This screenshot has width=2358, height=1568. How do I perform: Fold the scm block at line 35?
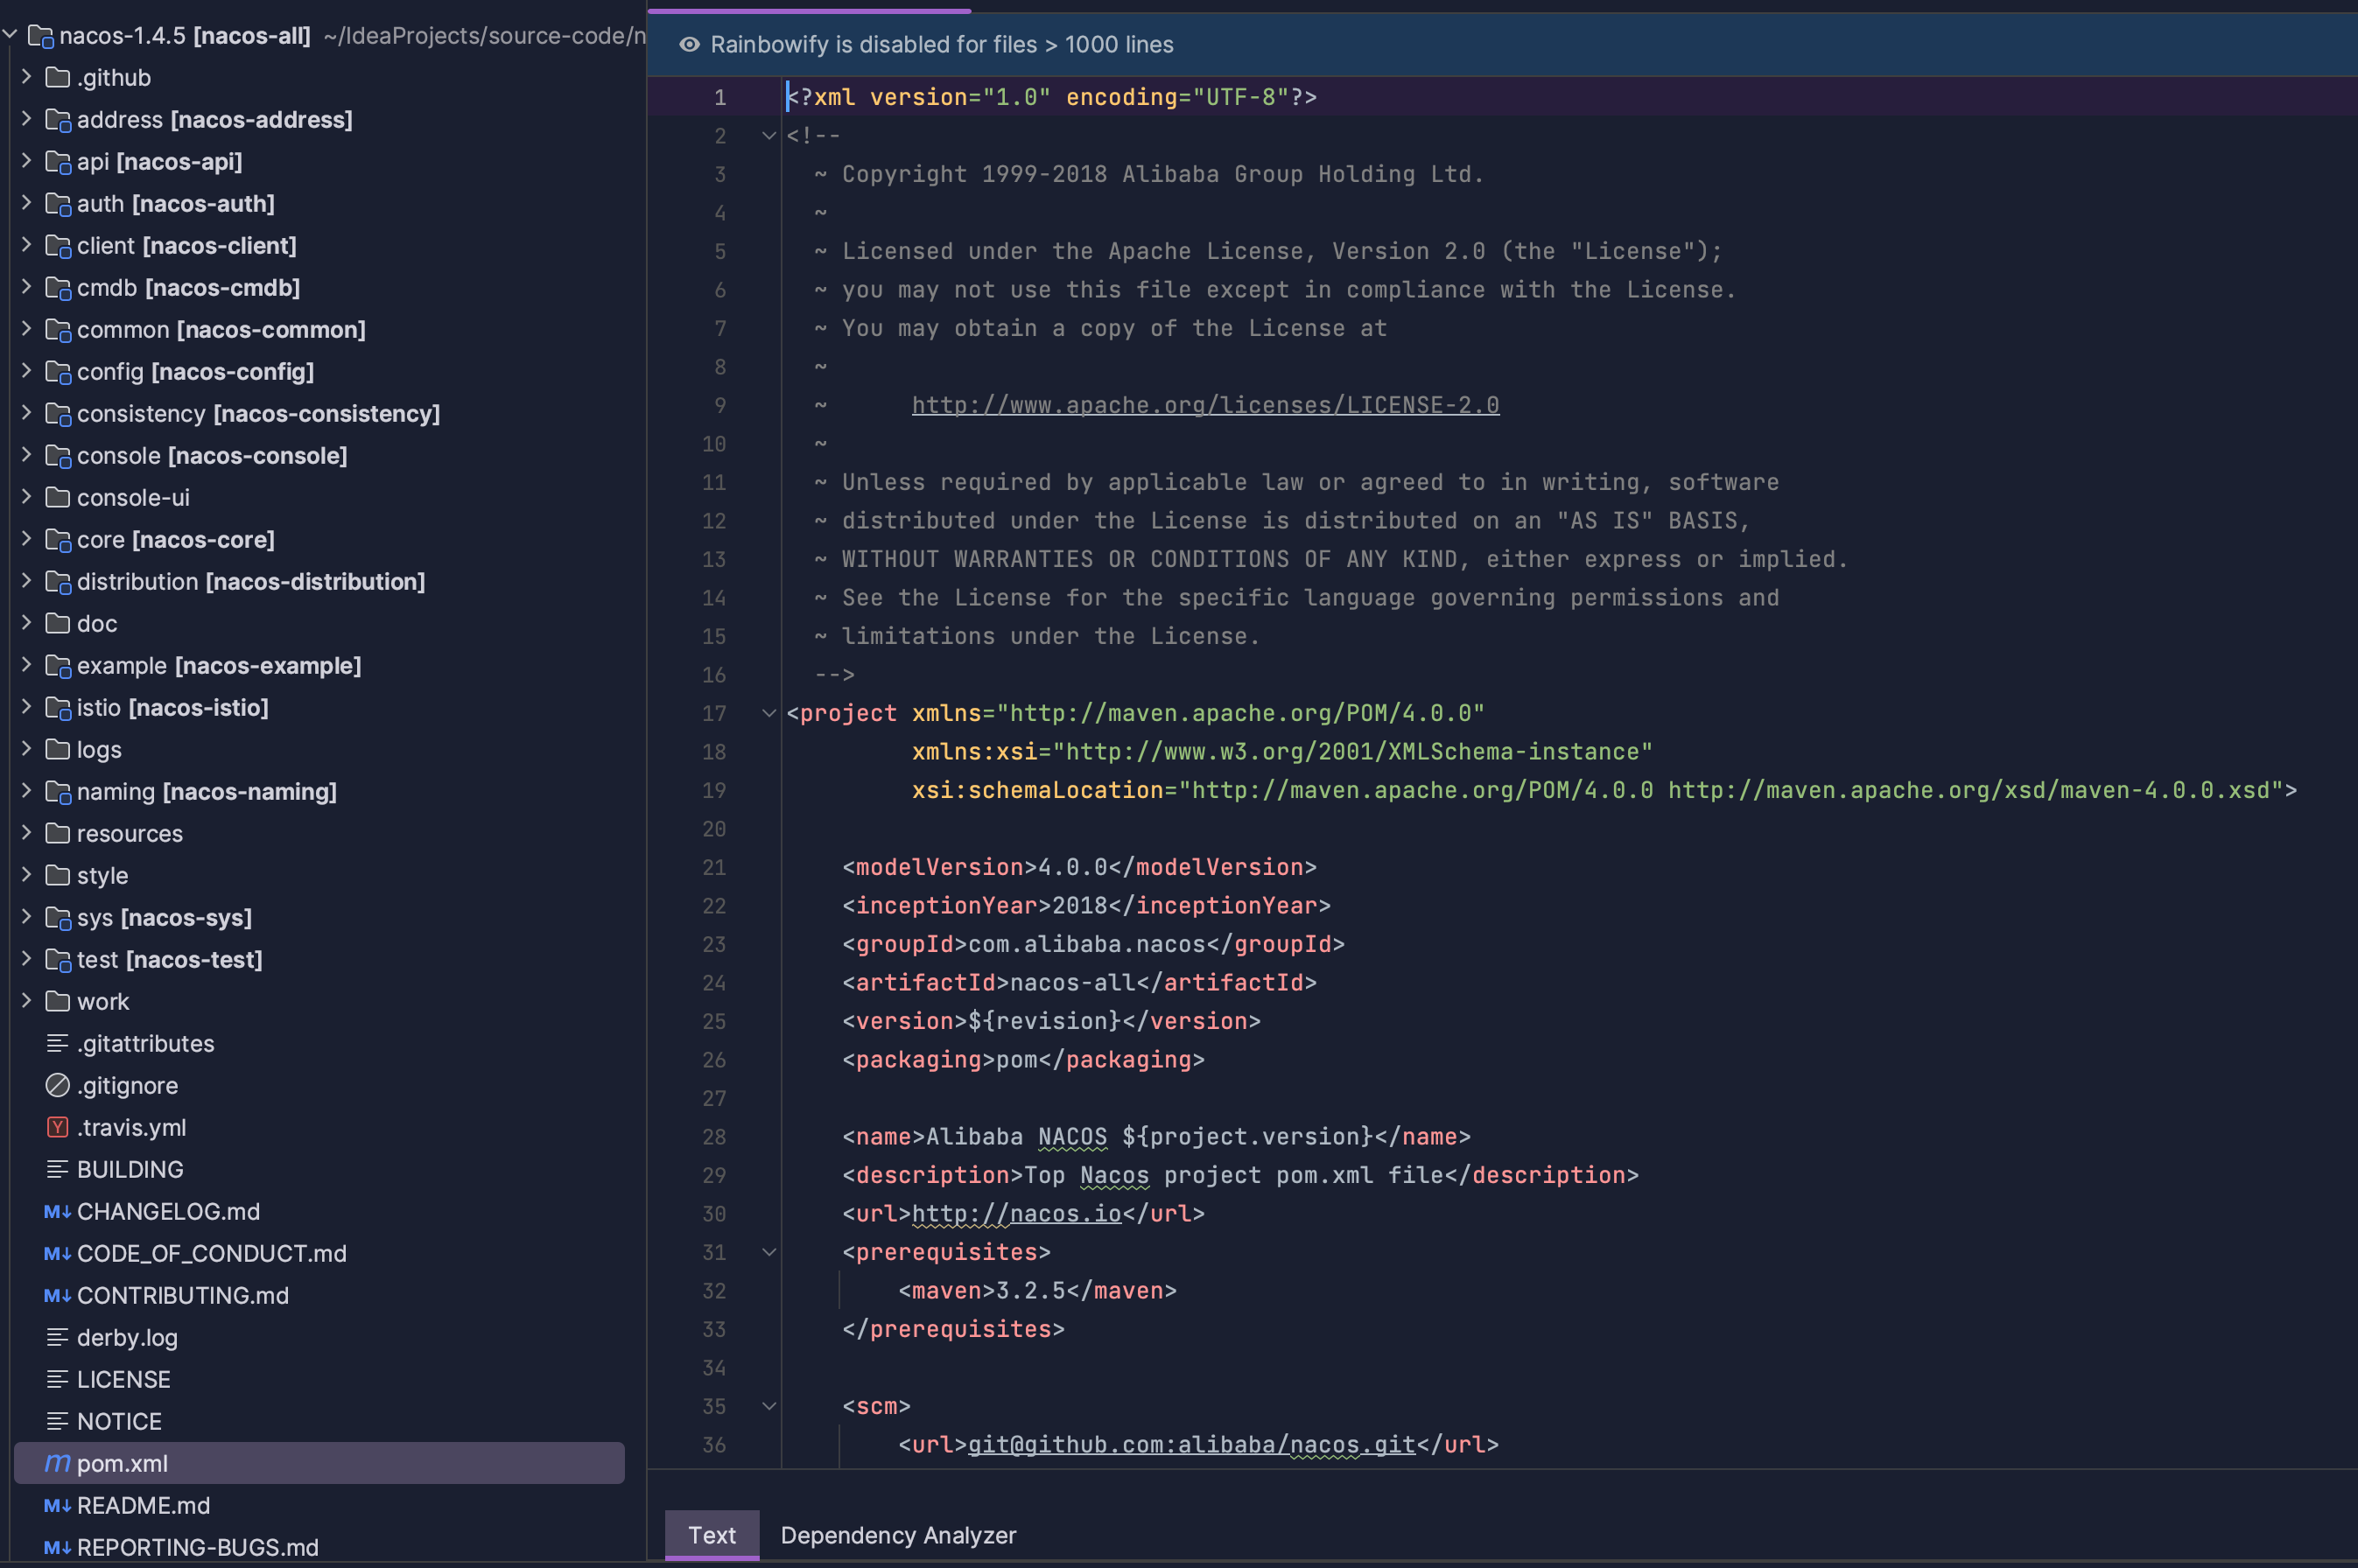769,1406
